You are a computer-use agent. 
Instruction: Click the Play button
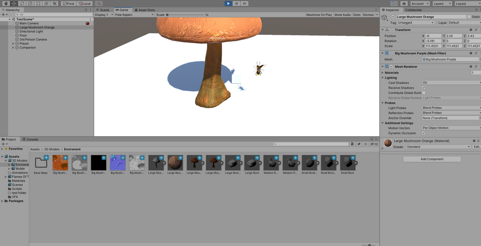pyautogui.click(x=228, y=3)
